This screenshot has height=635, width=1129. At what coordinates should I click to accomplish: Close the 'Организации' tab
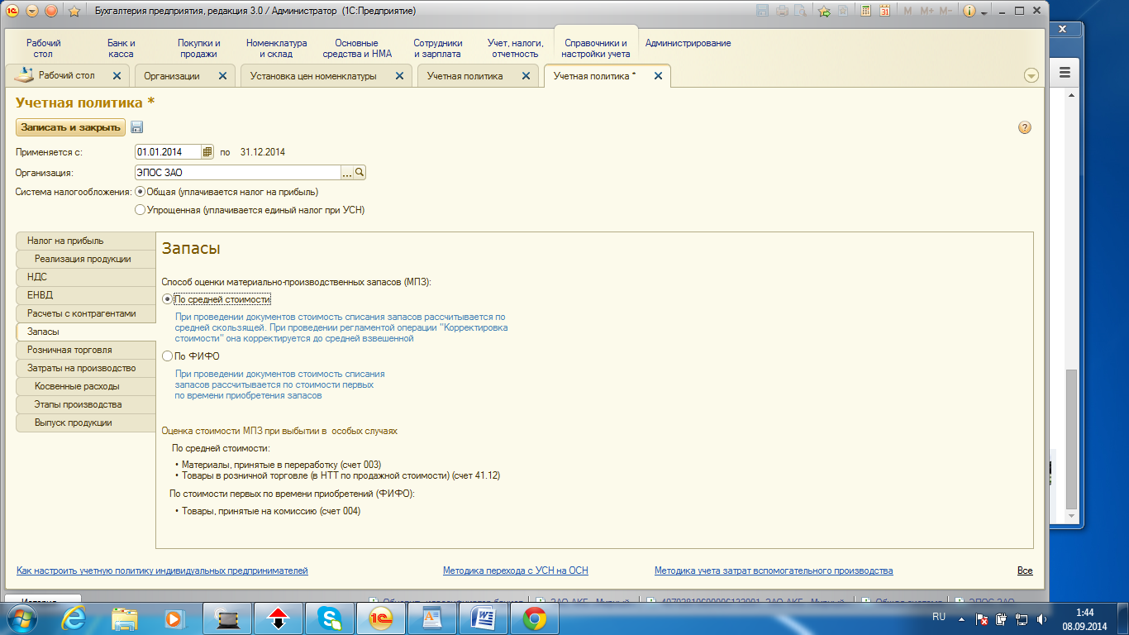tap(222, 75)
